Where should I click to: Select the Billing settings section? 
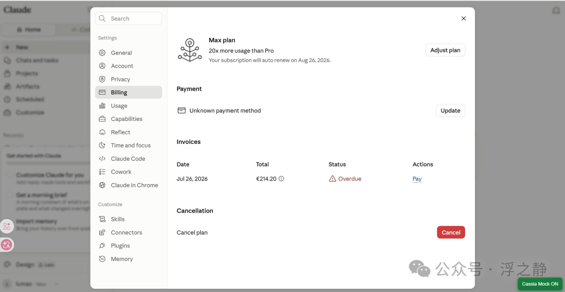tap(129, 92)
